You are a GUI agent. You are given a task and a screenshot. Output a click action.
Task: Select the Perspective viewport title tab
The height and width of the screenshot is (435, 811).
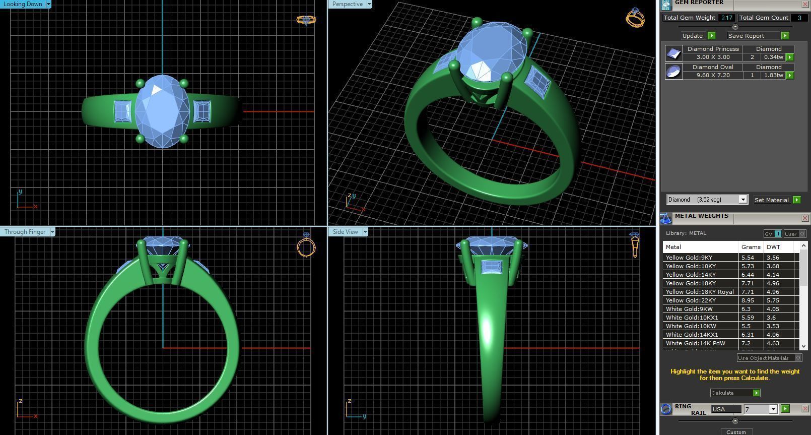click(x=348, y=4)
